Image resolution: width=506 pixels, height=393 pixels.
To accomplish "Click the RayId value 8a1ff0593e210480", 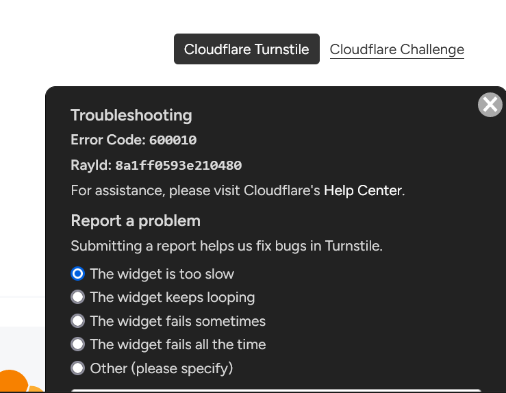I will click(x=179, y=165).
